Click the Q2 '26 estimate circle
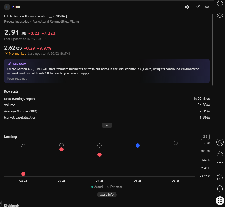The width and height of the screenshot is (225, 207). [176, 143]
